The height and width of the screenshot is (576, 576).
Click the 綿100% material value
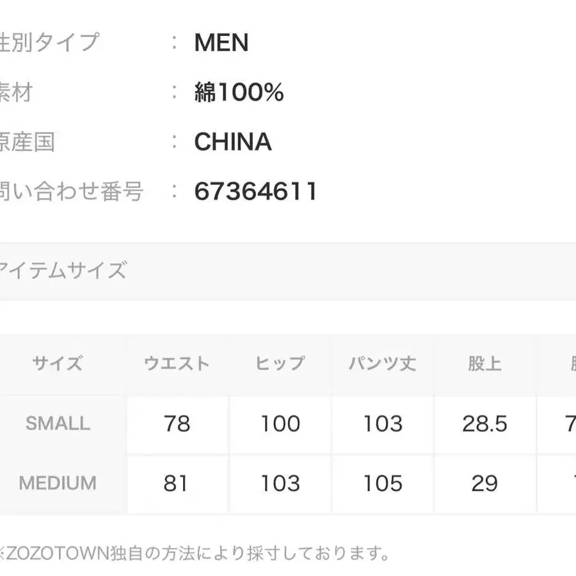click(239, 93)
